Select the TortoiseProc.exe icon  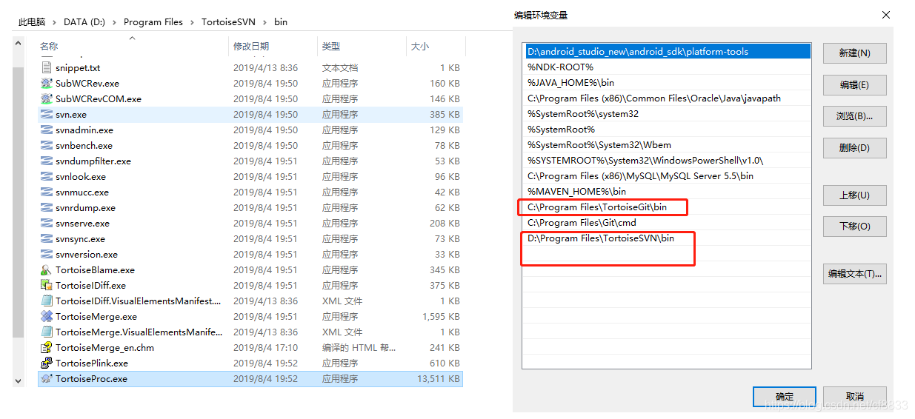(x=47, y=379)
